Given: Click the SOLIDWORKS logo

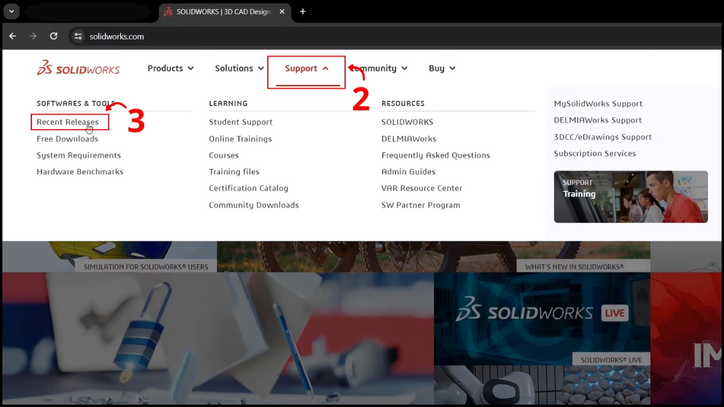Looking at the screenshot, I should (x=78, y=68).
